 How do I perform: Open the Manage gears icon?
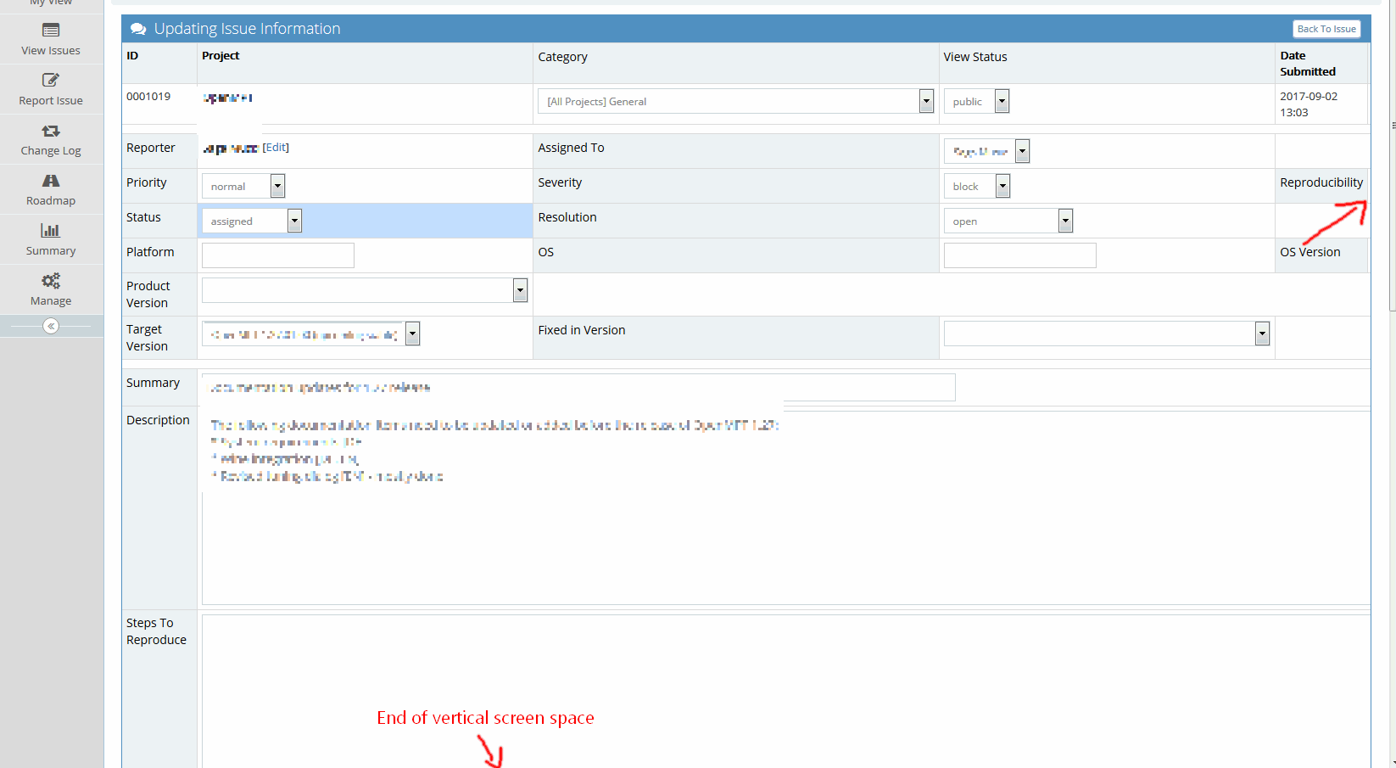51,281
